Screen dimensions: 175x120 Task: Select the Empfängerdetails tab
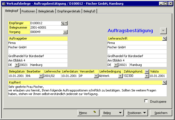[69, 11]
